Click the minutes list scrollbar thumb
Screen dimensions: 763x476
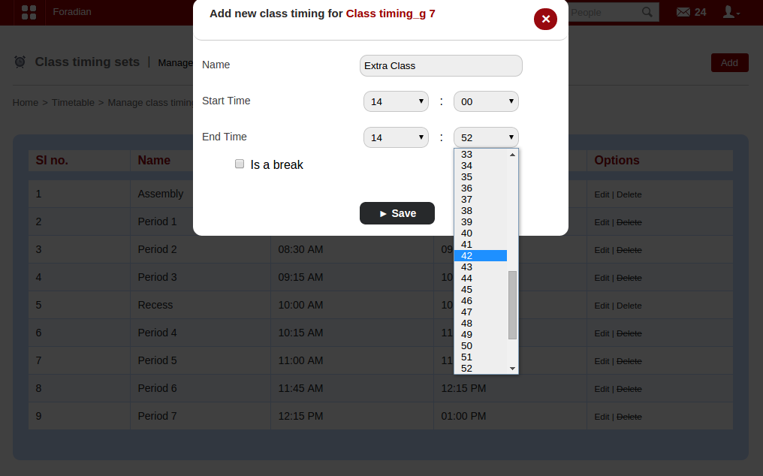(x=513, y=304)
